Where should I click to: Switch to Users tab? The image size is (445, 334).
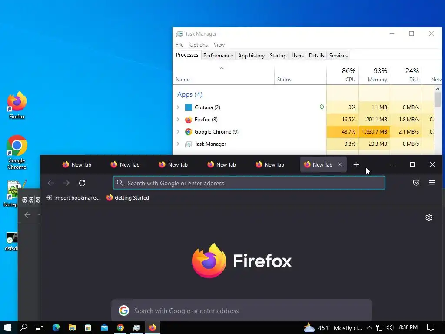click(x=297, y=56)
